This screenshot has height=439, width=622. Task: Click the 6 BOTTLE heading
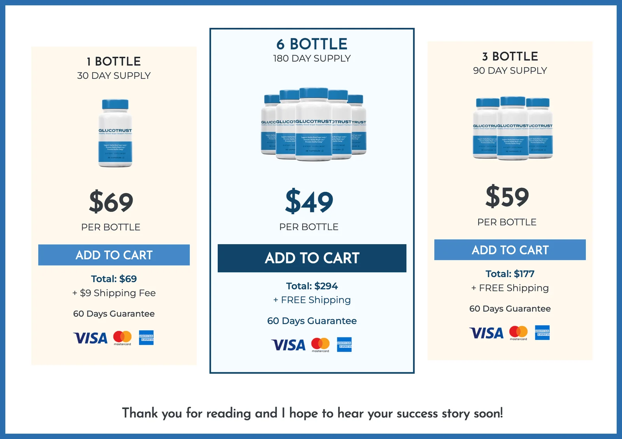tap(312, 44)
